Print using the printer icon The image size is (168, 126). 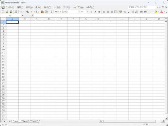tap(16, 12)
